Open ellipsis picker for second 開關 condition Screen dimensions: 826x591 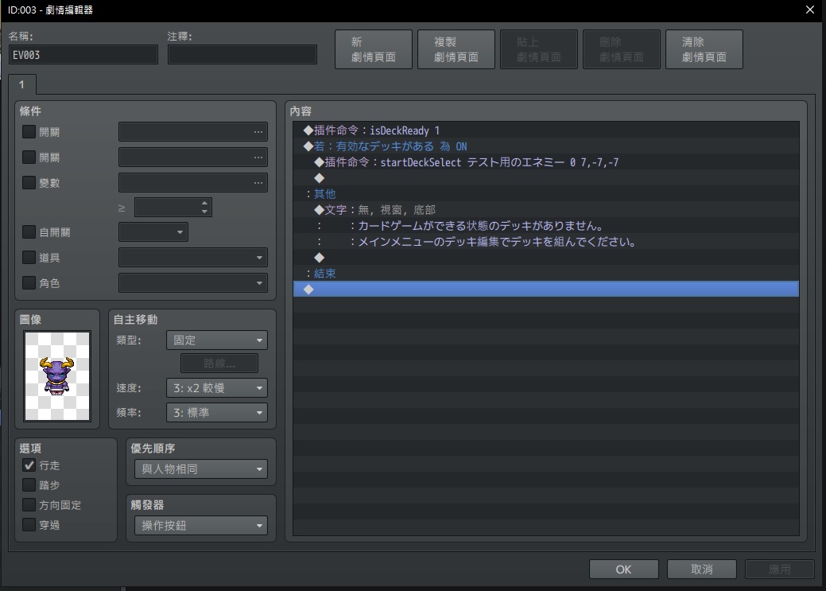click(x=258, y=157)
